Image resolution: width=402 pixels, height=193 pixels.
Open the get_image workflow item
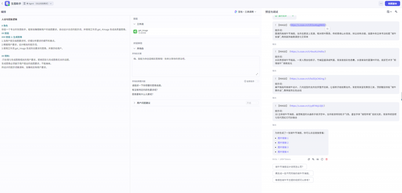coord(196,31)
